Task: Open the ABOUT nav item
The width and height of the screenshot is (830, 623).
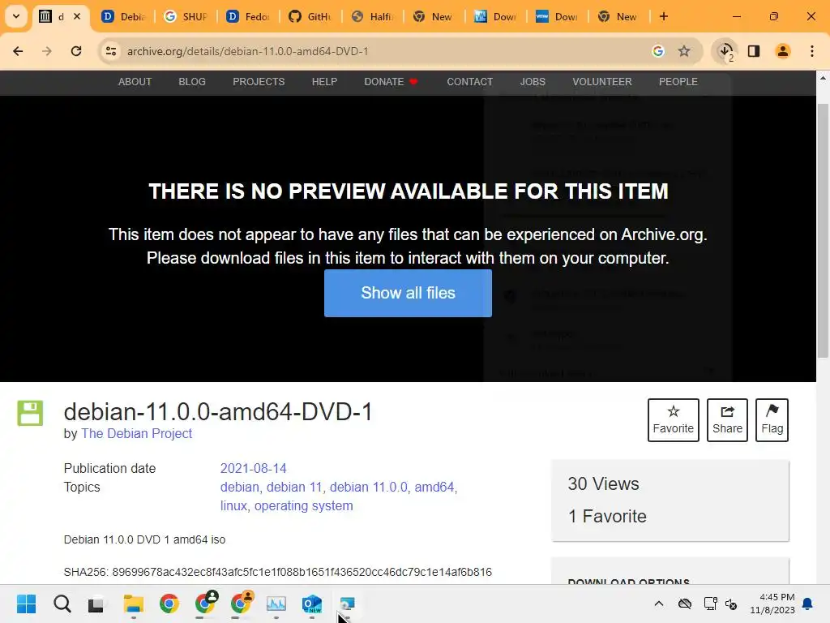Action: click(135, 82)
